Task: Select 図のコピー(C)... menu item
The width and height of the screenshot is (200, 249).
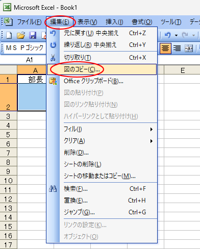Action: pos(102,69)
